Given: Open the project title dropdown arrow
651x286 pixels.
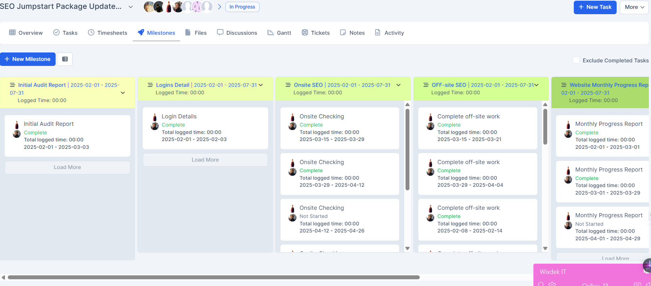Looking at the screenshot, I should [x=130, y=7].
